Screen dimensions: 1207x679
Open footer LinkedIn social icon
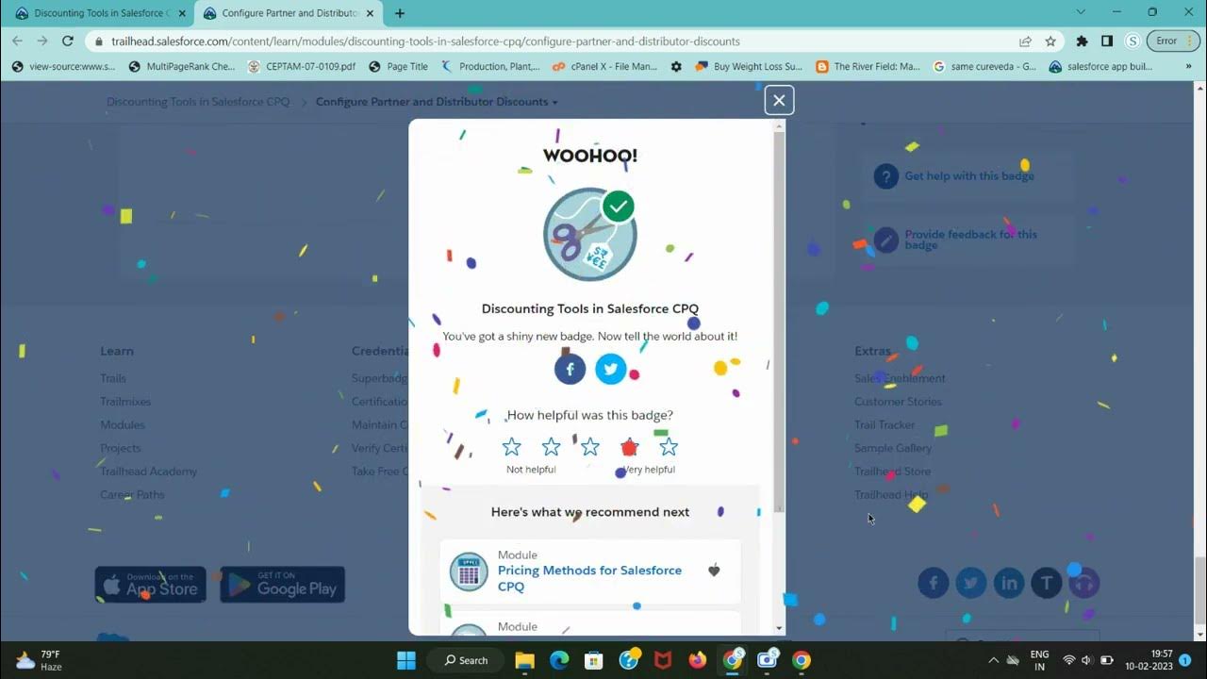click(1009, 583)
